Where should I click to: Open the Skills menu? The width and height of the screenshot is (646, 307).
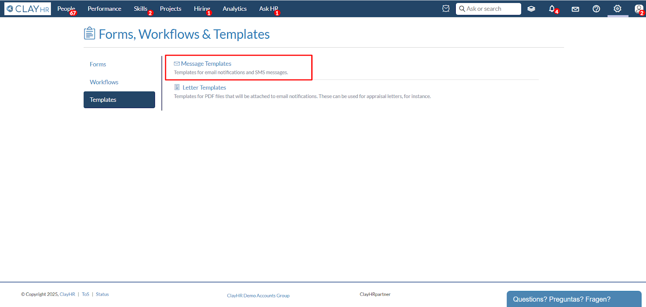click(141, 8)
